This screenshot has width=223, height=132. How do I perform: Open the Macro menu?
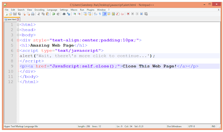[74, 10]
